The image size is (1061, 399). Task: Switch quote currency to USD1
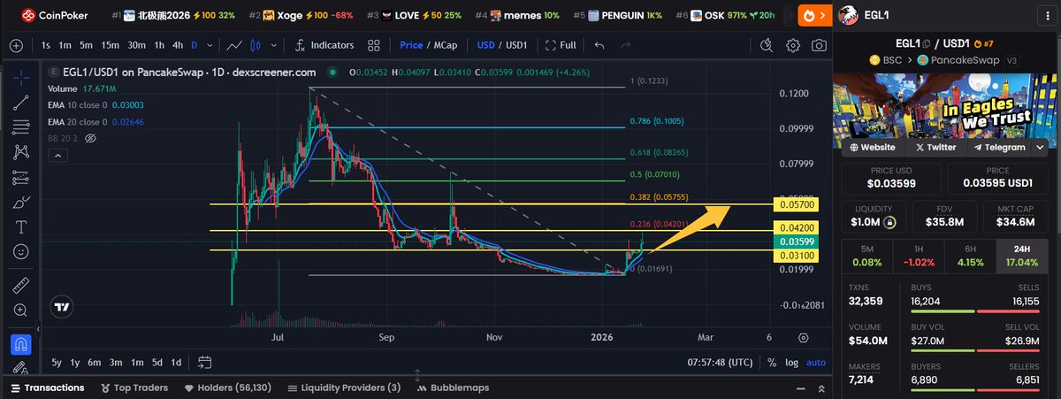point(515,45)
